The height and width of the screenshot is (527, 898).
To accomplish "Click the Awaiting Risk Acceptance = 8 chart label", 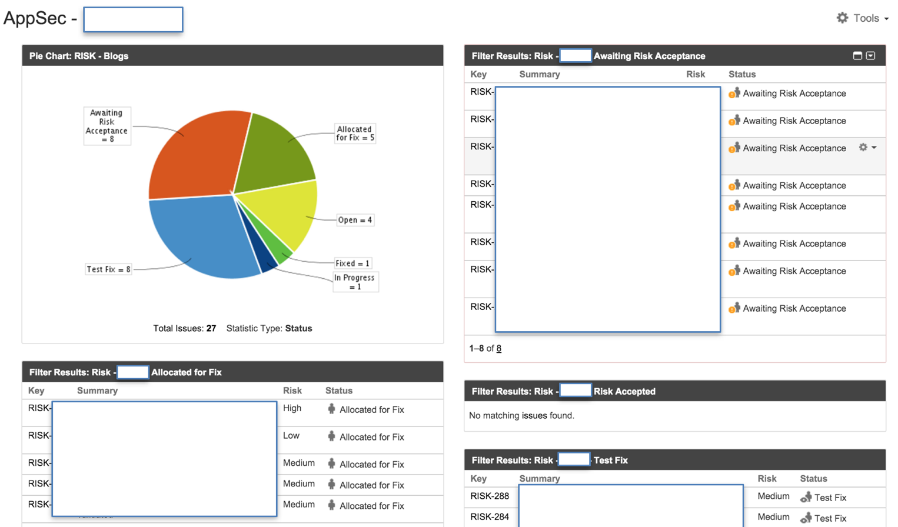I will click(x=107, y=125).
